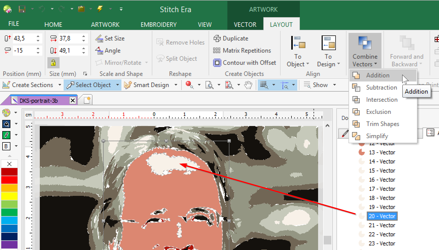Toggle the grid display button
Image resolution: width=439 pixels, height=250 pixels.
[264, 85]
